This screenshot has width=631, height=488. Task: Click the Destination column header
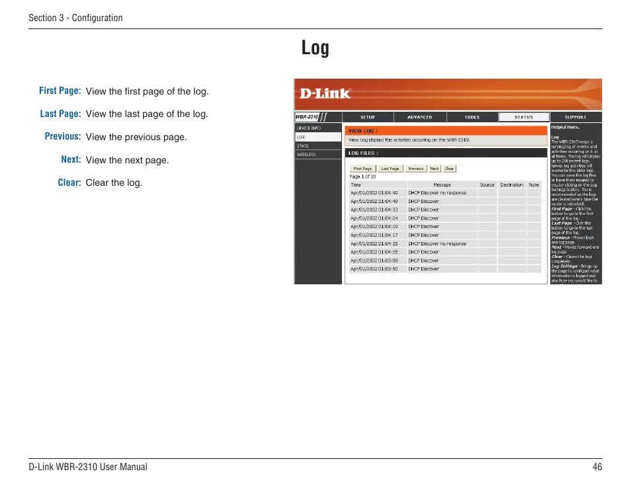[x=511, y=184]
